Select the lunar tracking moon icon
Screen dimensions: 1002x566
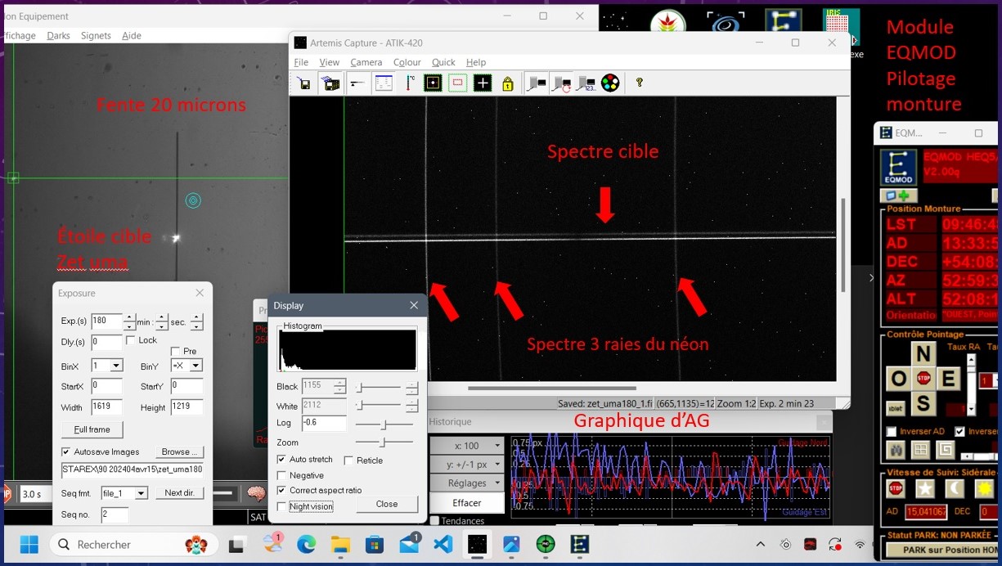point(955,489)
